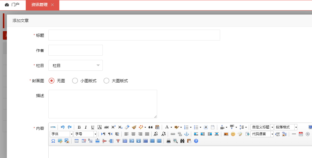This screenshot has width=312, height=158.
Task: Click into the 描述 description textarea
Action: (102, 104)
